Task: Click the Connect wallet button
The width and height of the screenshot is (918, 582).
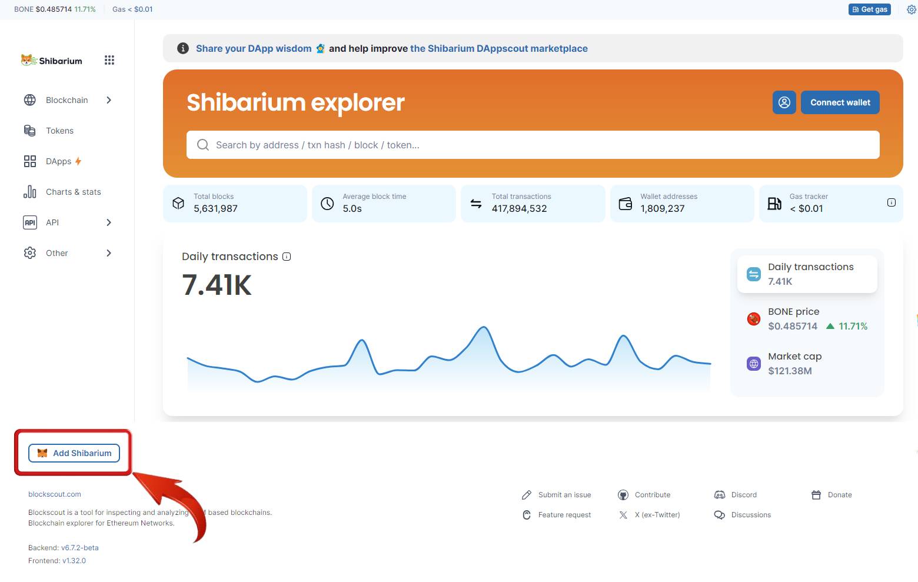Action: [840, 102]
